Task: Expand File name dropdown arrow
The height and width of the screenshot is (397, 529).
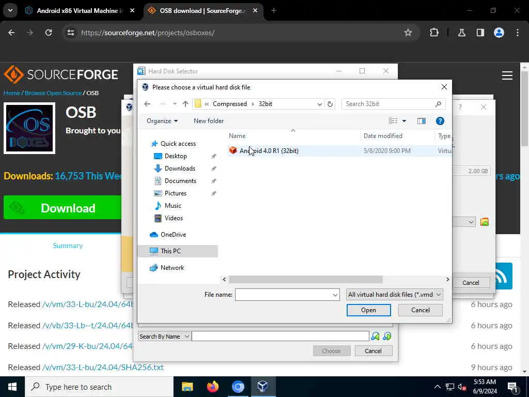Action: tap(335, 295)
